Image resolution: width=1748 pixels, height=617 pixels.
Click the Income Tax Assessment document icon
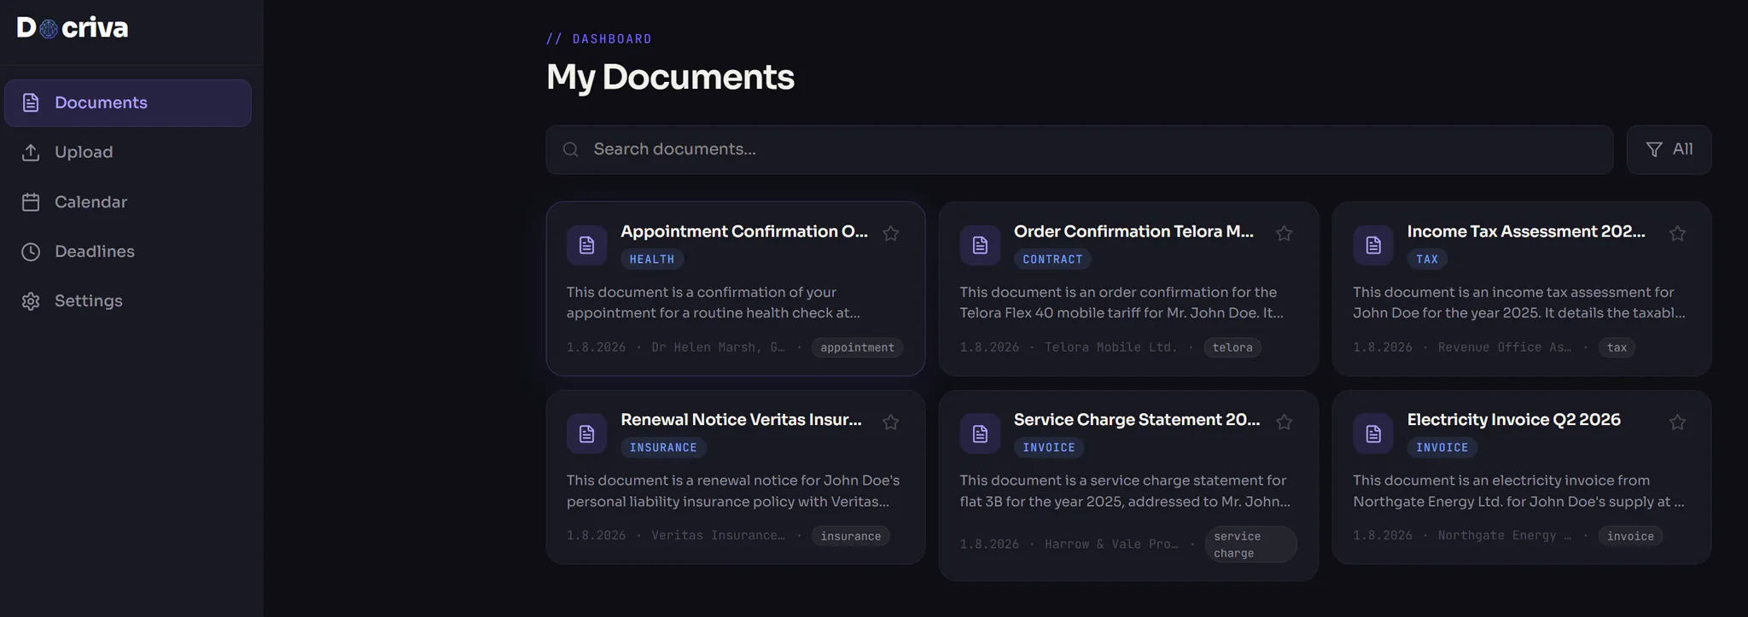(1374, 246)
